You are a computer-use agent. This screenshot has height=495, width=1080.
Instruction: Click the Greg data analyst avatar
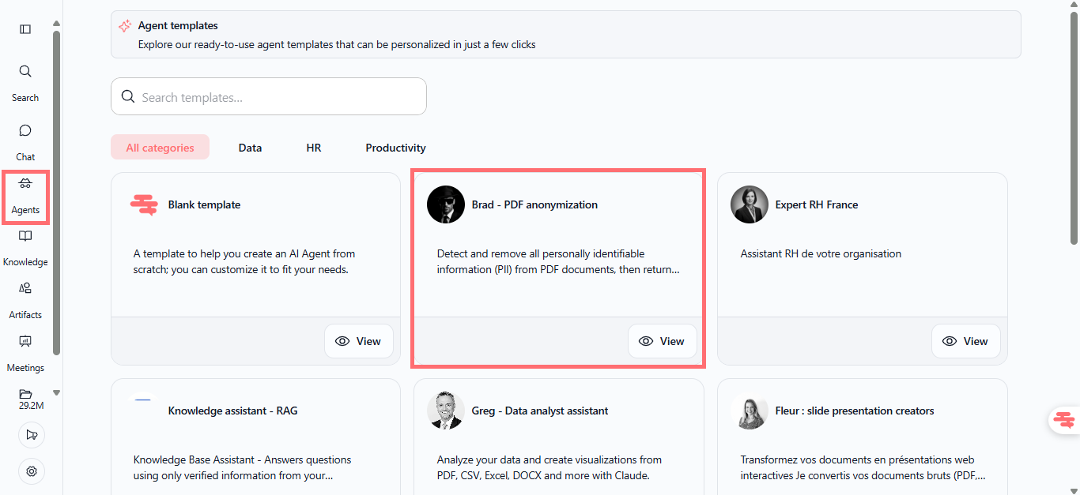446,411
